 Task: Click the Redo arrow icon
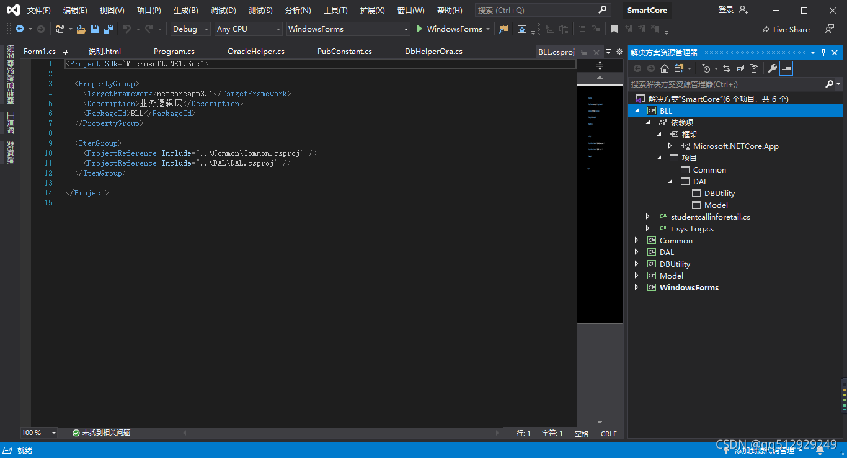pos(149,29)
